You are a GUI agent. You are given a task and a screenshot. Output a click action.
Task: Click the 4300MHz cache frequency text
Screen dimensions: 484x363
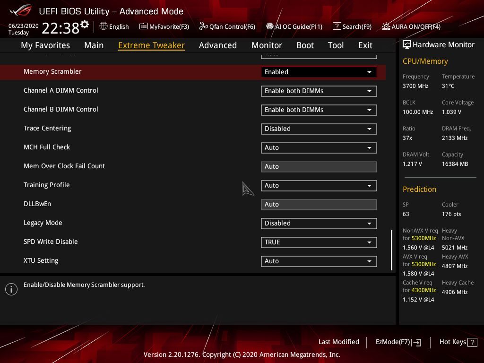[424, 290]
